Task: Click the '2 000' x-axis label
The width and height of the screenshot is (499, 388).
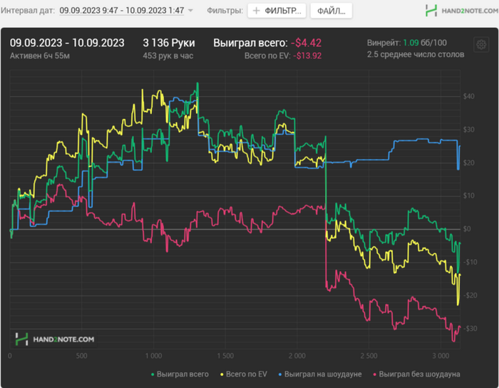Action: tap(297, 356)
